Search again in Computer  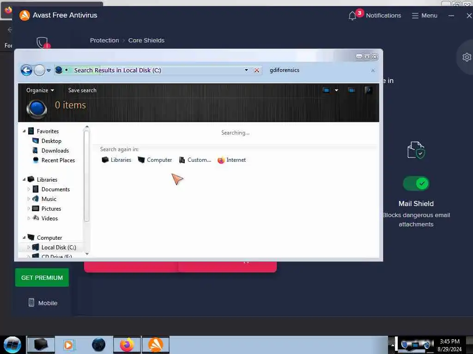click(155, 160)
